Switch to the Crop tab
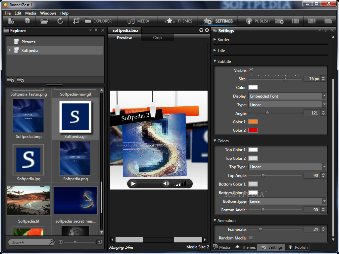This screenshot has height=254, width=339. coord(157,38)
